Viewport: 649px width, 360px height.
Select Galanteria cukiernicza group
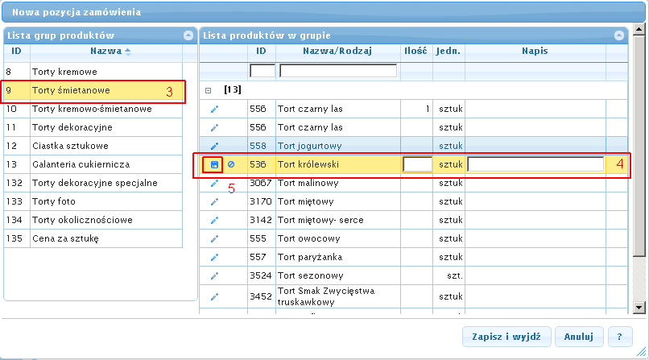pos(105,164)
